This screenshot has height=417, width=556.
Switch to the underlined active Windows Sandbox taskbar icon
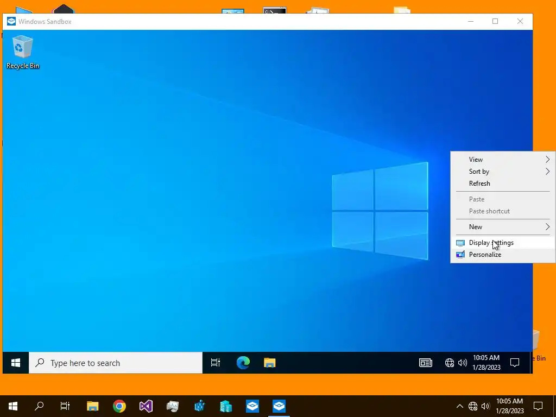tap(279, 406)
